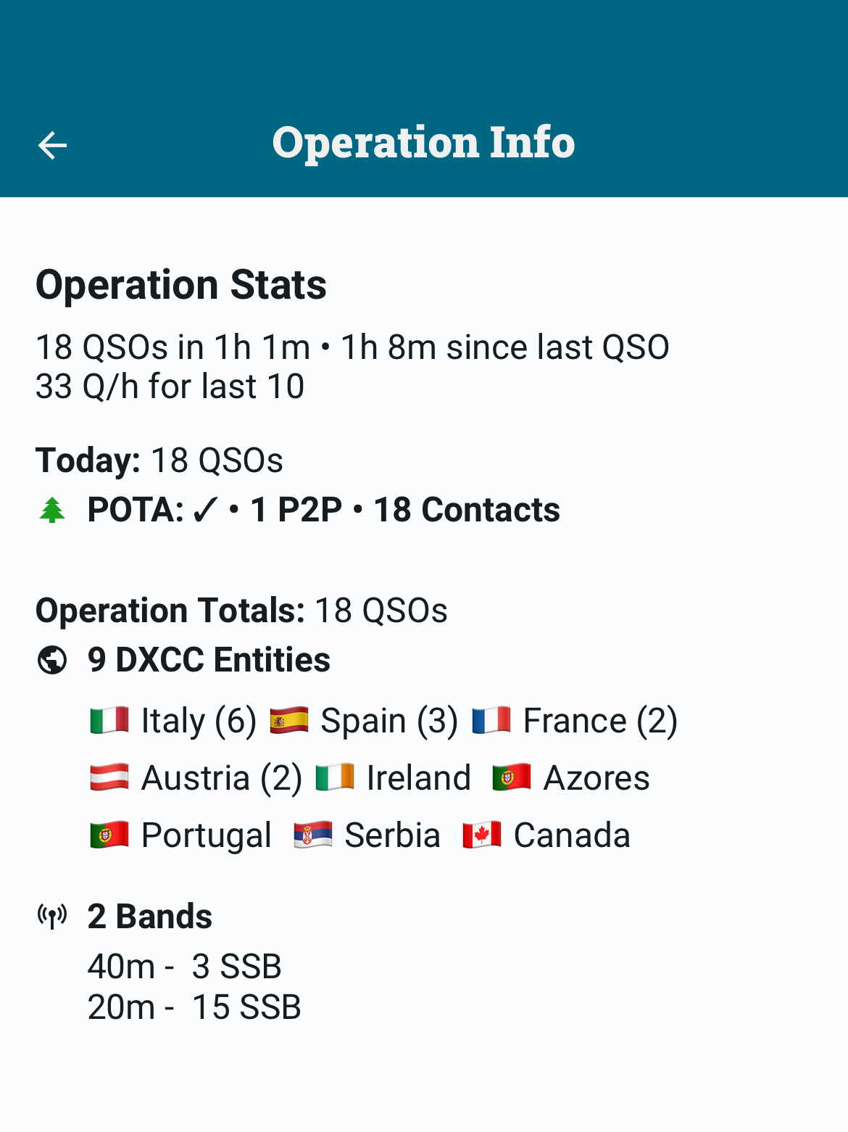Click the Serbia flag icon
Screen dimensions: 848x1132
coord(313,835)
